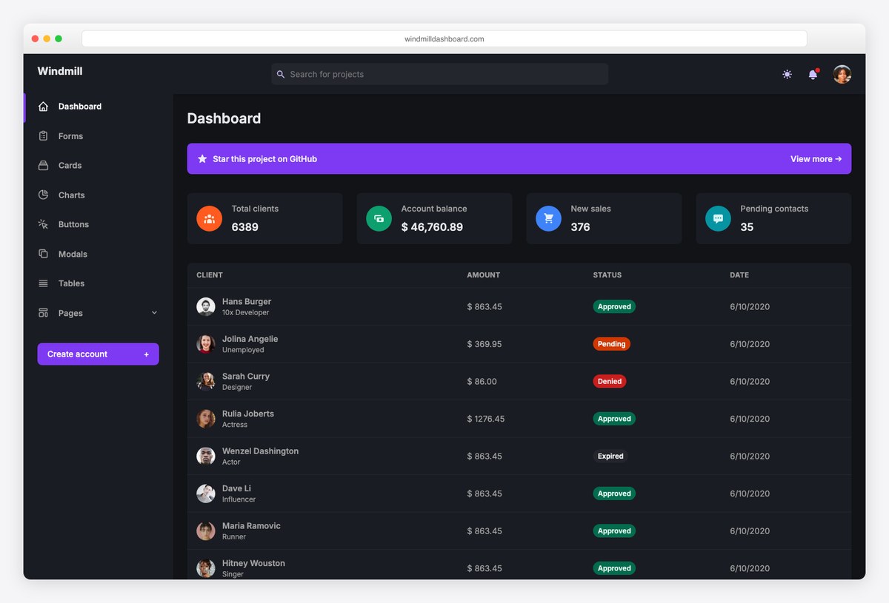Viewport: 889px width, 603px height.
Task: Click the 6389 total clients value
Action: click(245, 227)
